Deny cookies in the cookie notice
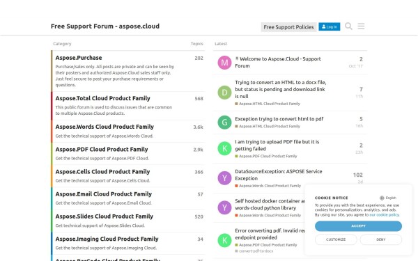The image size is (418, 261). (381, 239)
